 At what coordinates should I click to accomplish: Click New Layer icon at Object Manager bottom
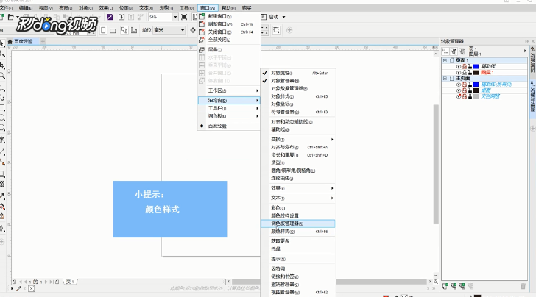tap(445, 286)
